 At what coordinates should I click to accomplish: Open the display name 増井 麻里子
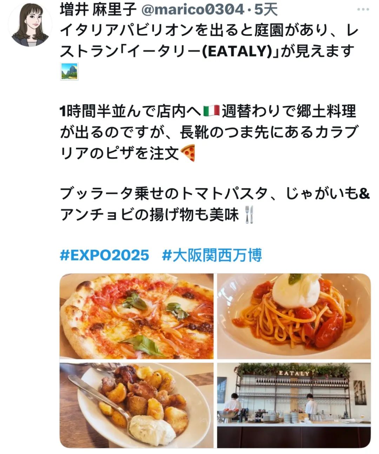[98, 10]
